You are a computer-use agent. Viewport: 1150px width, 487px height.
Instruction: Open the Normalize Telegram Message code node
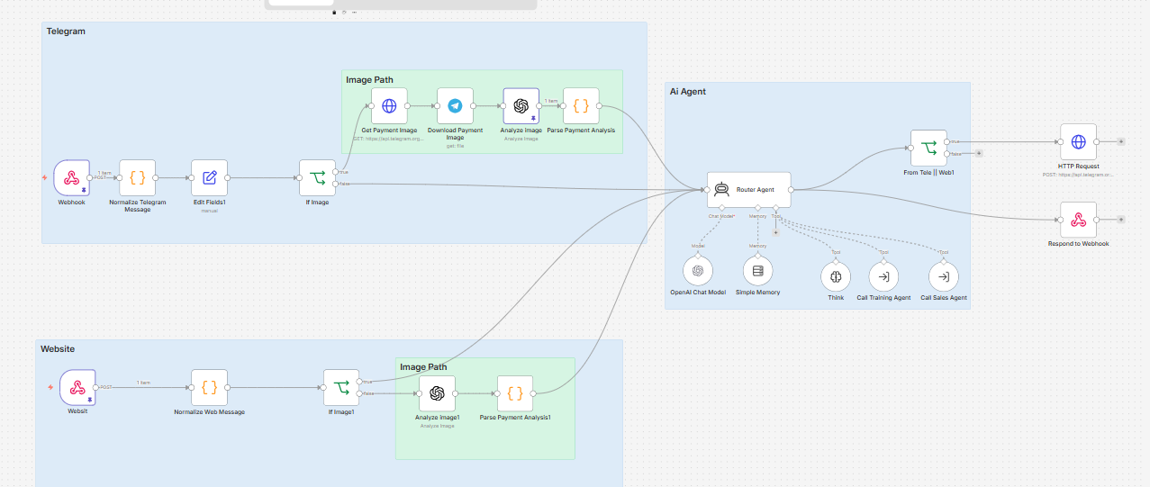point(137,177)
